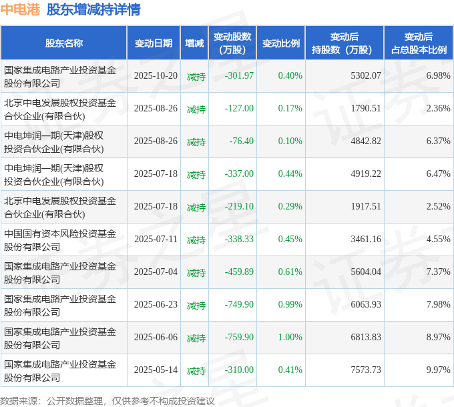Click the holdings value 6063.93
Viewport: 454px width, 407px height.
coord(366,304)
